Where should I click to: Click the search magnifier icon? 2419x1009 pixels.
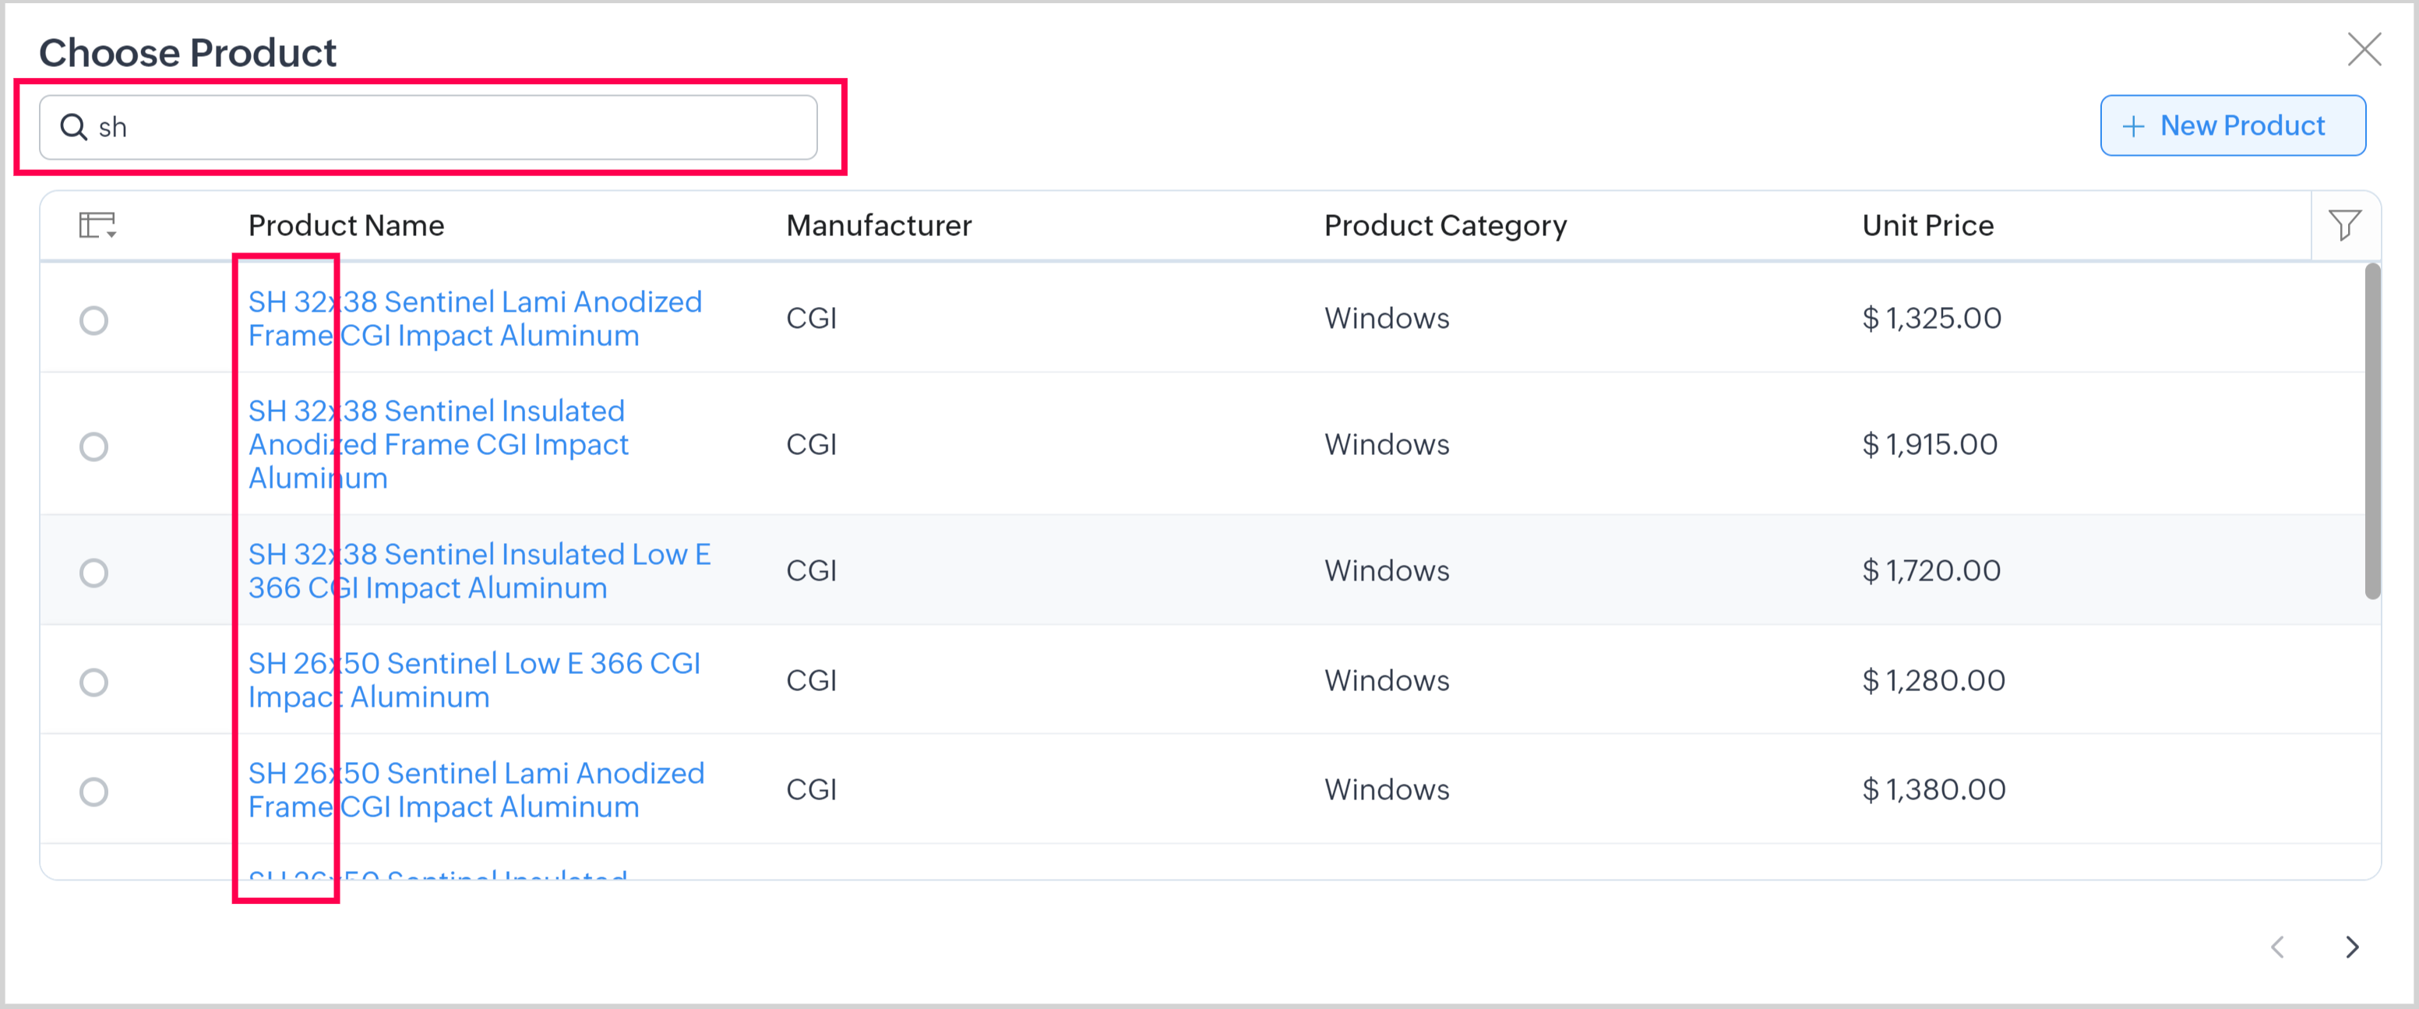click(x=73, y=127)
